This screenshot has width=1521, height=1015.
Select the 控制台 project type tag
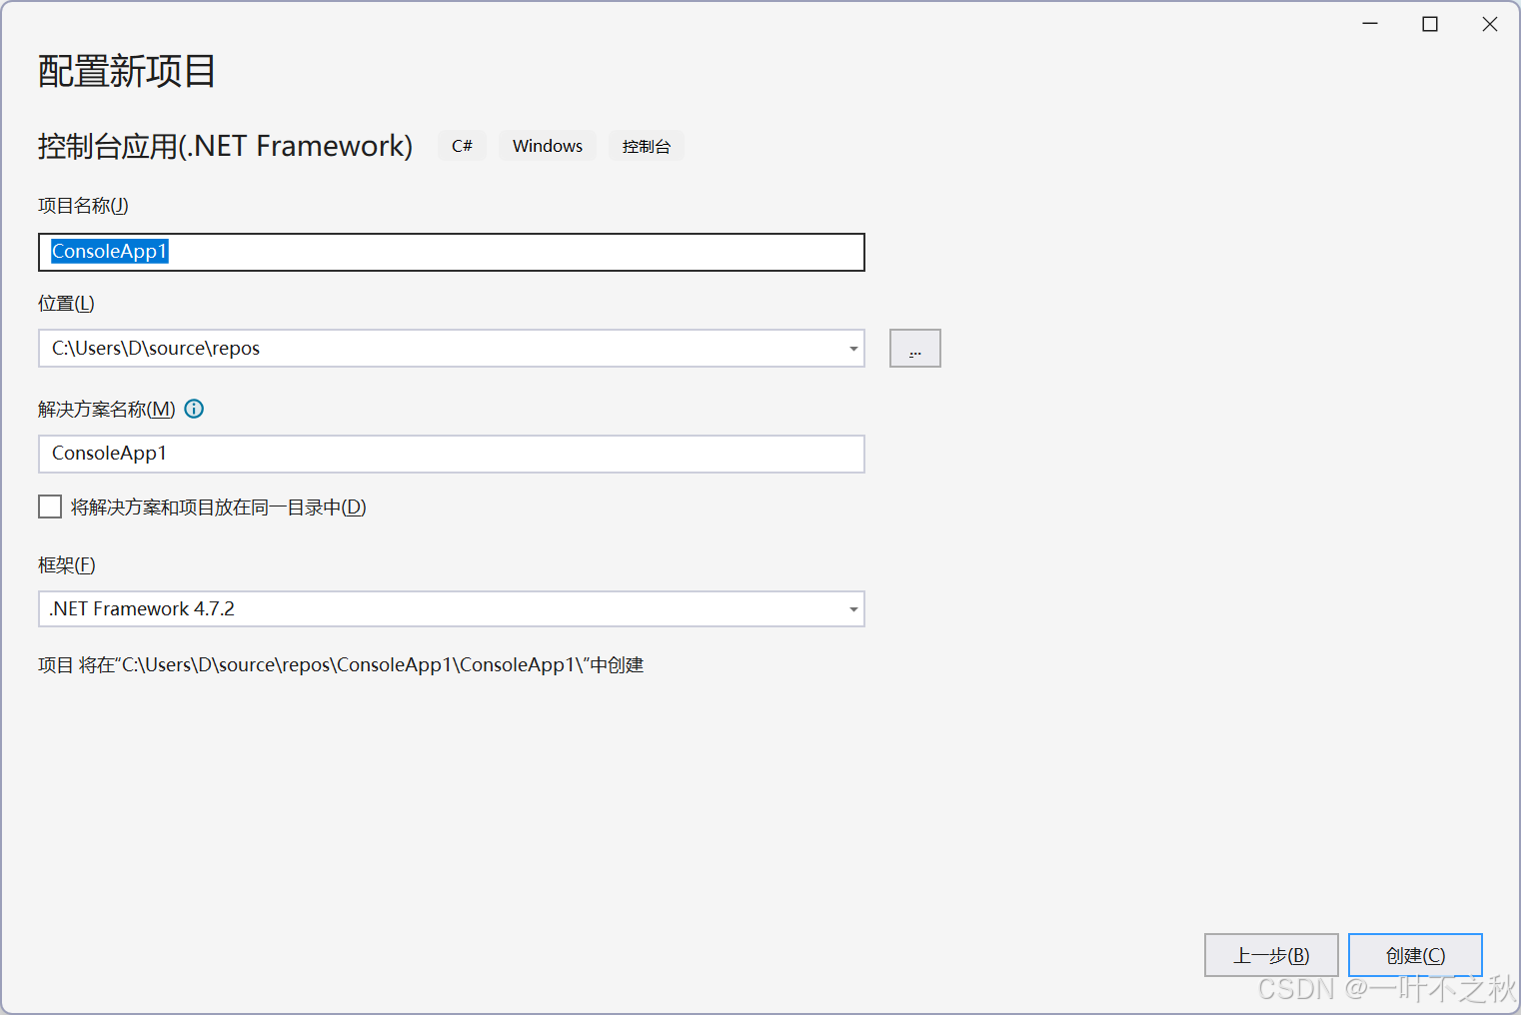[x=647, y=145]
